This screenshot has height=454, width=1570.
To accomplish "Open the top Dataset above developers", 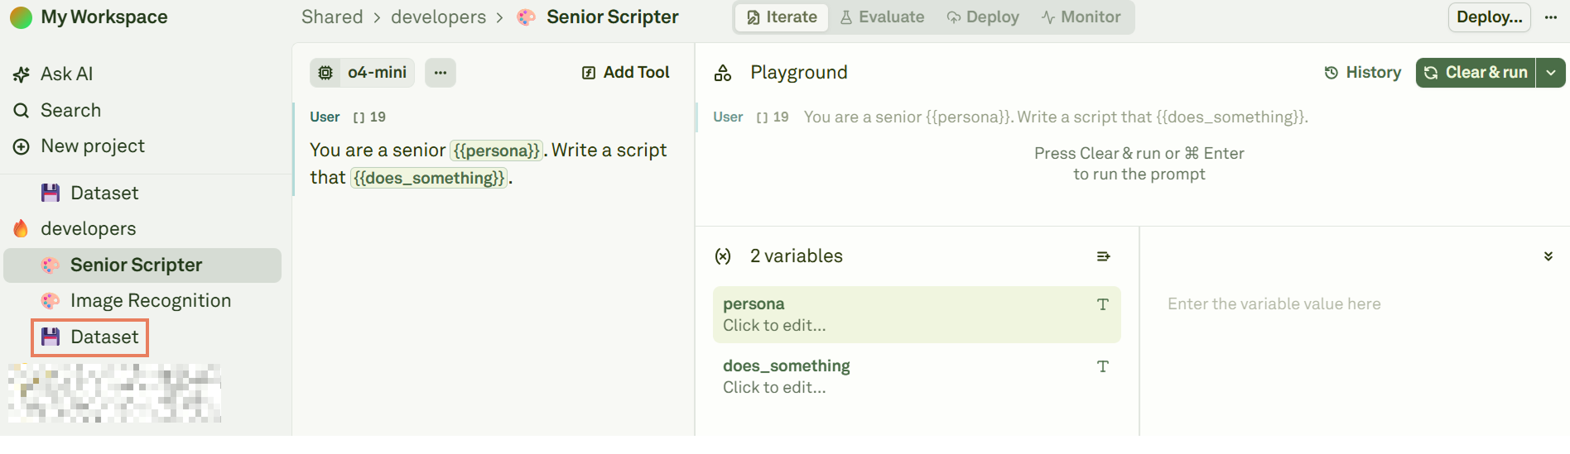I will click(104, 193).
